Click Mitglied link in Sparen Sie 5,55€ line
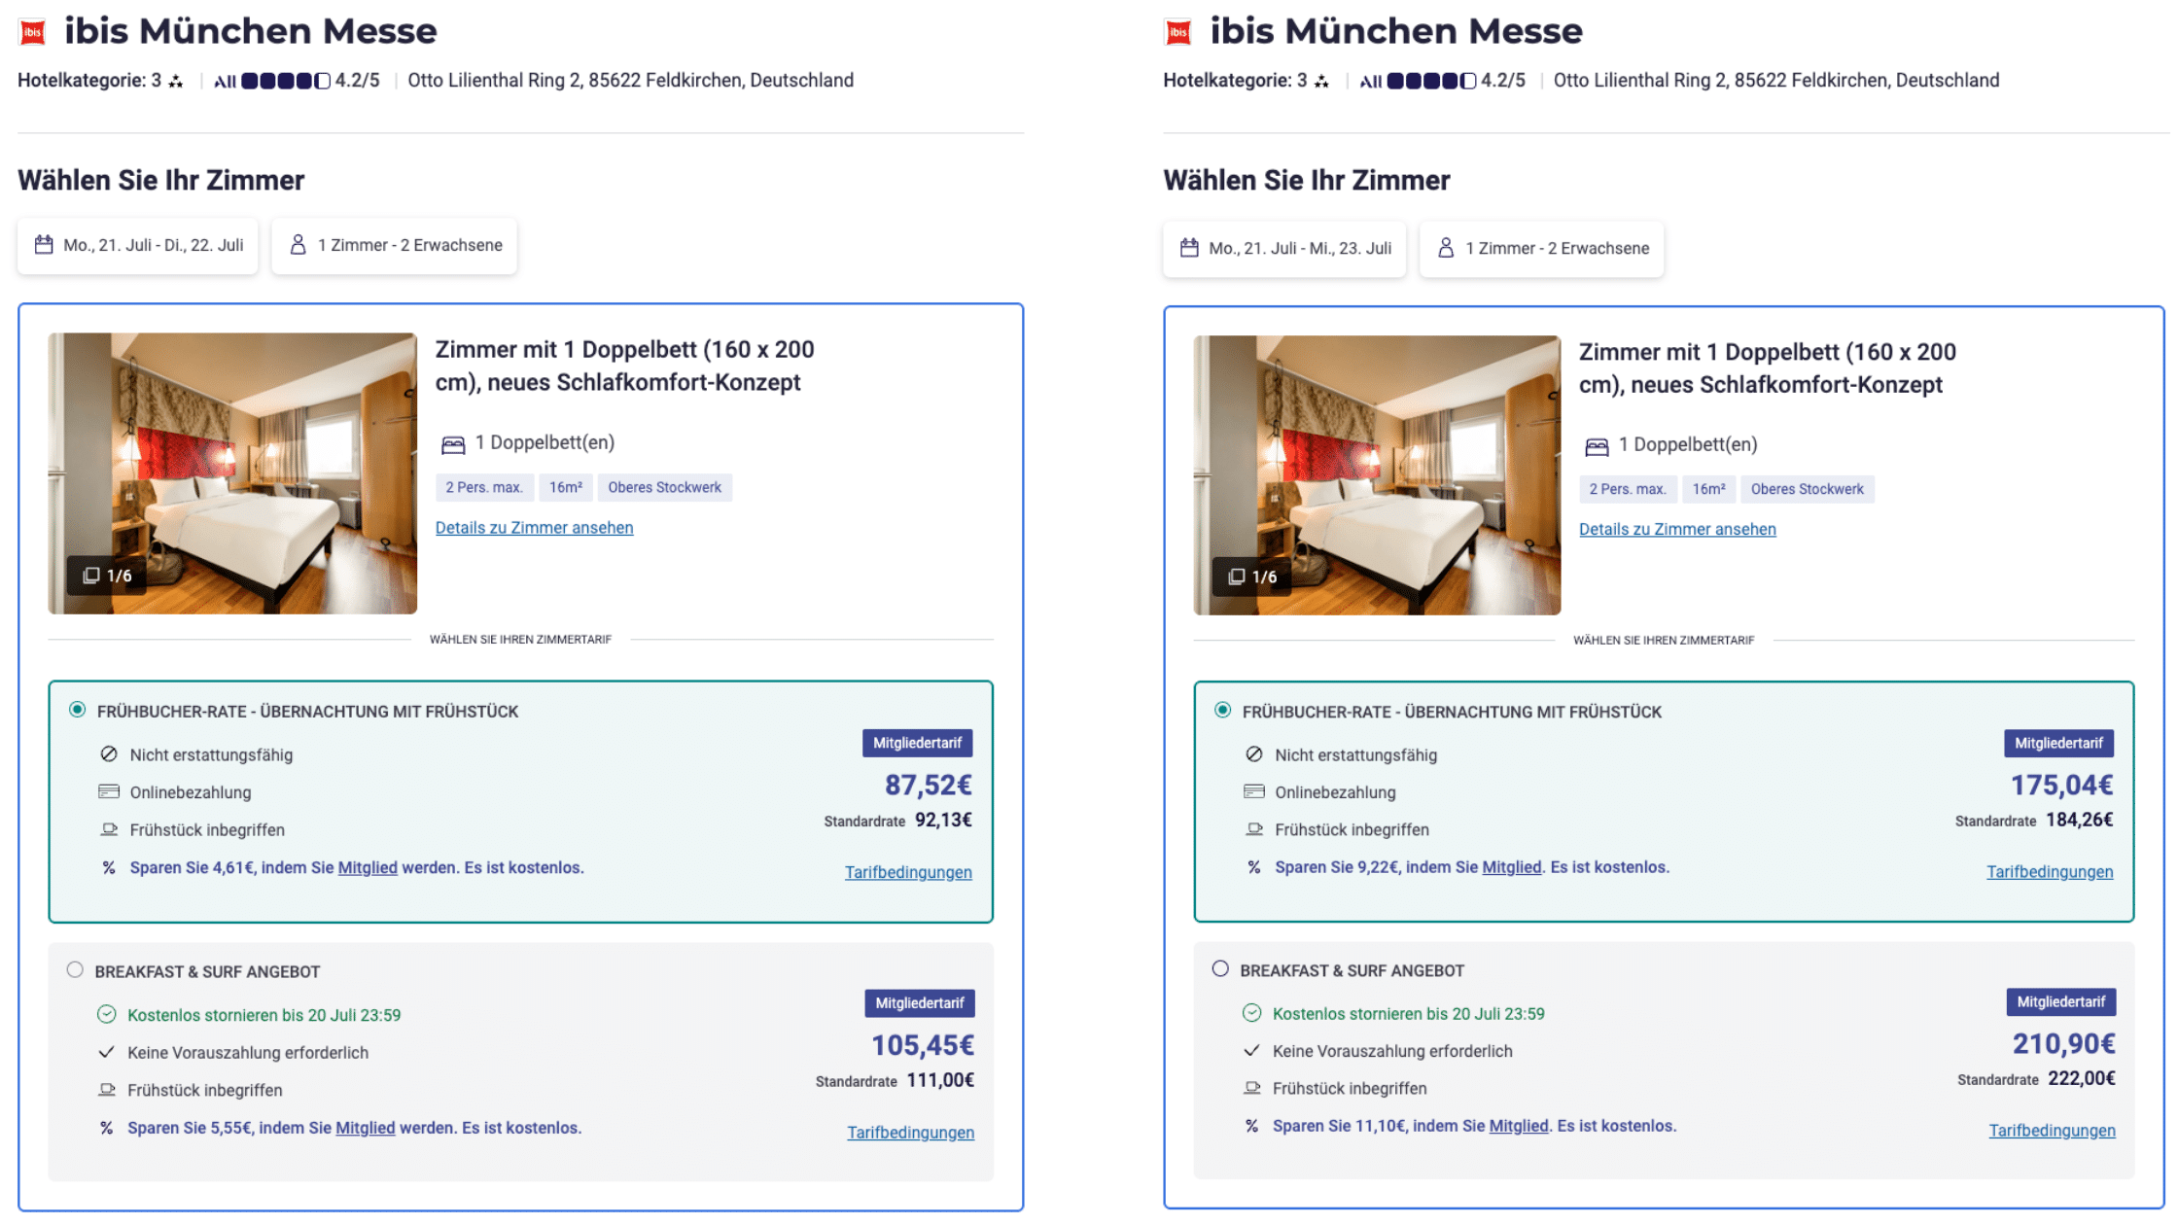The height and width of the screenshot is (1225, 2178). click(365, 1128)
